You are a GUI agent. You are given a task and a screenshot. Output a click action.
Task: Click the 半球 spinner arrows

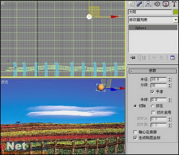click(169, 100)
